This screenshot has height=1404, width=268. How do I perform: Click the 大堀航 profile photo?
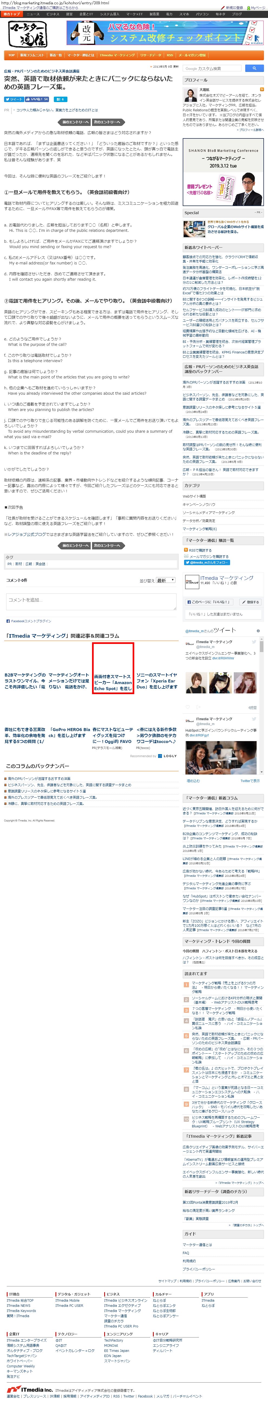tap(190, 95)
